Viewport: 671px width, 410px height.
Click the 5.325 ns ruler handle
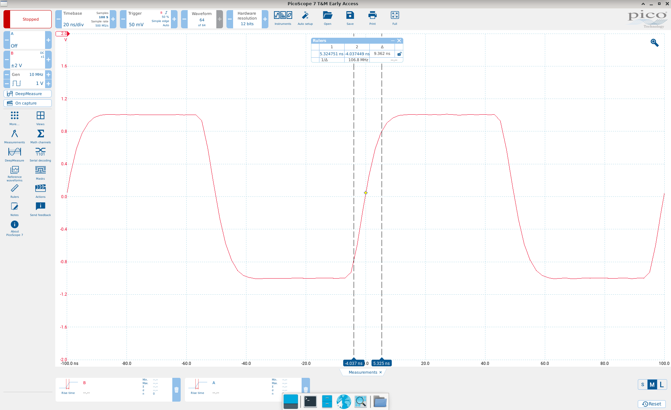pos(381,363)
